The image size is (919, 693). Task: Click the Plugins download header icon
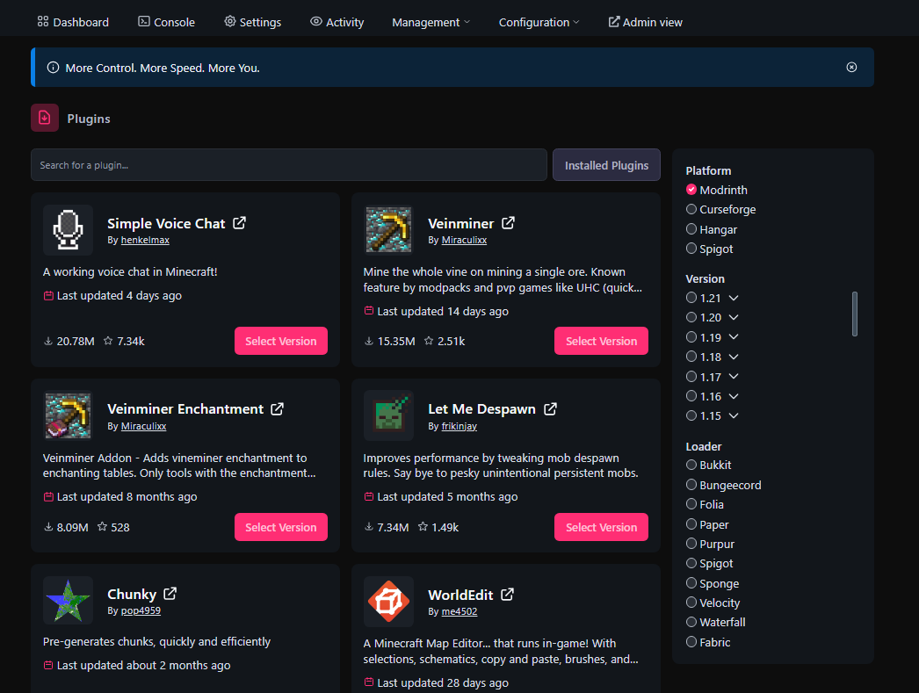[x=45, y=118]
